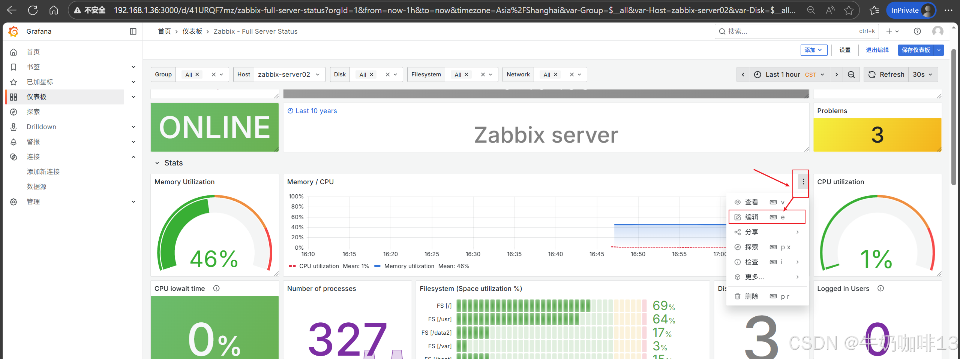Remove the All tag from Group filter

tap(197, 74)
